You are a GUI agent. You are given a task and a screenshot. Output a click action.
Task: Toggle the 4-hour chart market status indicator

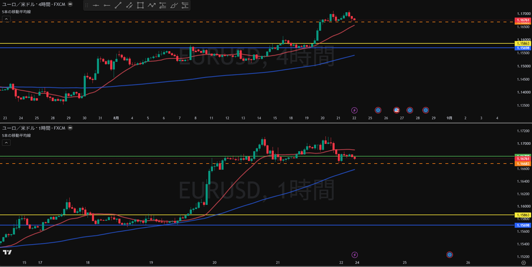click(70, 5)
